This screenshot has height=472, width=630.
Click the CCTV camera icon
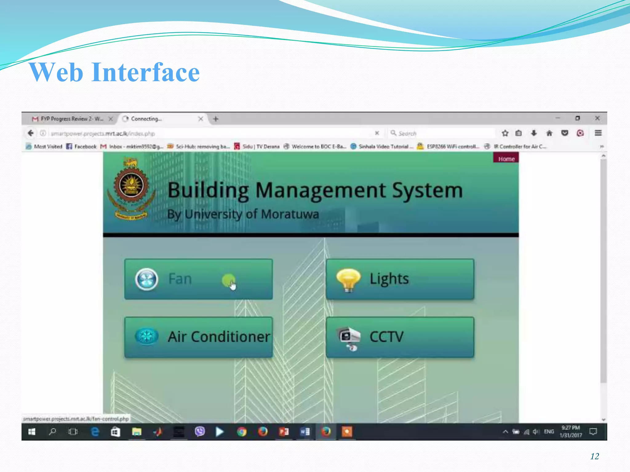(349, 339)
